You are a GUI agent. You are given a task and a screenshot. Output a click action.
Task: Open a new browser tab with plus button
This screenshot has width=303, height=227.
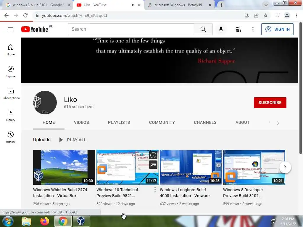tap(221, 5)
